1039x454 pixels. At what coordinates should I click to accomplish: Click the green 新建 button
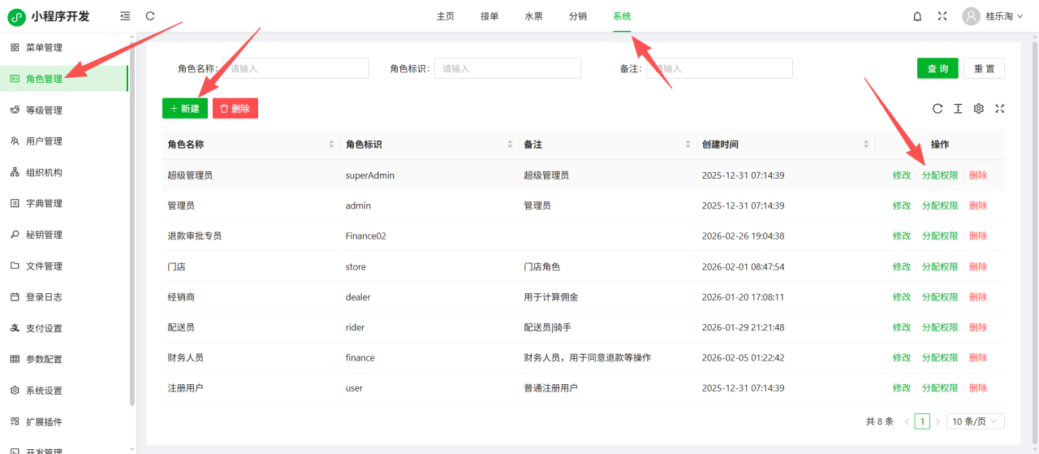[x=185, y=109]
